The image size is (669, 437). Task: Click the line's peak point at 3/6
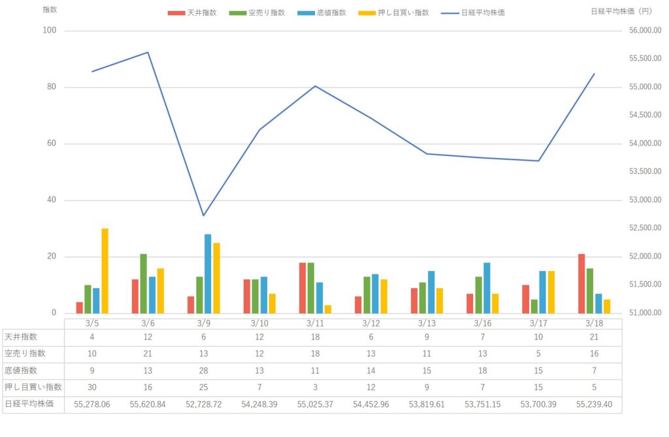[148, 52]
